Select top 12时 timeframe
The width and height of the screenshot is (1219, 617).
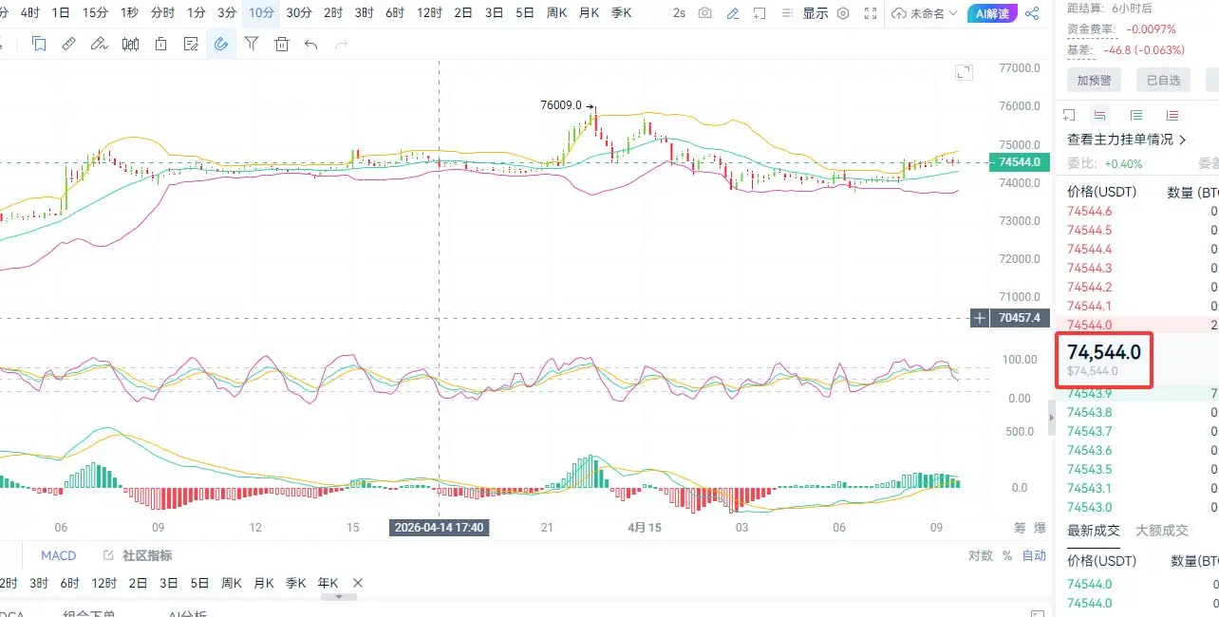point(429,13)
